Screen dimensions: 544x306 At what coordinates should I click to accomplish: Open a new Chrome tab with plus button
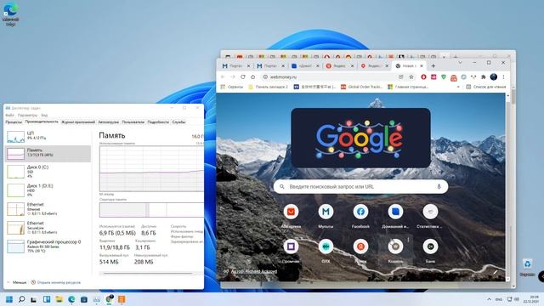[433, 65]
